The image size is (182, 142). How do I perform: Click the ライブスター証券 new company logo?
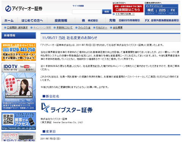[67, 108]
